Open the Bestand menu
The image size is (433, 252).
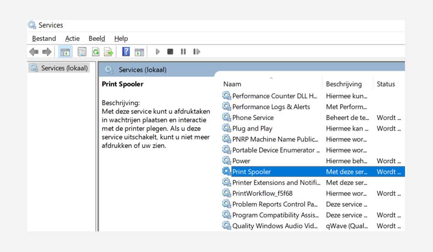44,38
